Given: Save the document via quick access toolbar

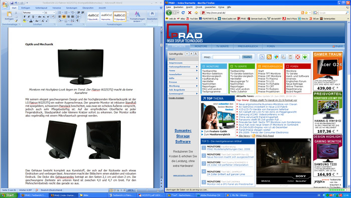Looking at the screenshot, I should (x=12, y=3).
